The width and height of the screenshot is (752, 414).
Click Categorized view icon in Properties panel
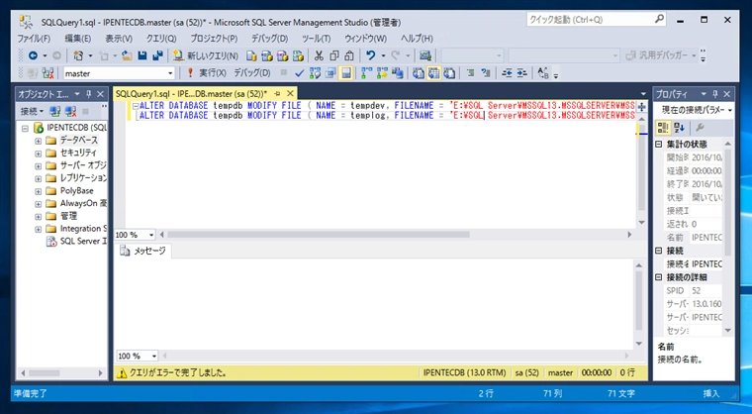[663, 128]
